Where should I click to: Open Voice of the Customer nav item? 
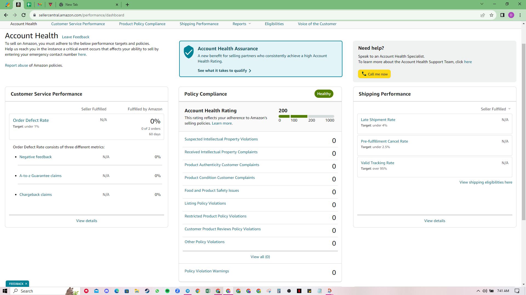click(317, 24)
